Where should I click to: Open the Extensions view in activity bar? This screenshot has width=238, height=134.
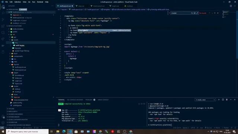3,26
